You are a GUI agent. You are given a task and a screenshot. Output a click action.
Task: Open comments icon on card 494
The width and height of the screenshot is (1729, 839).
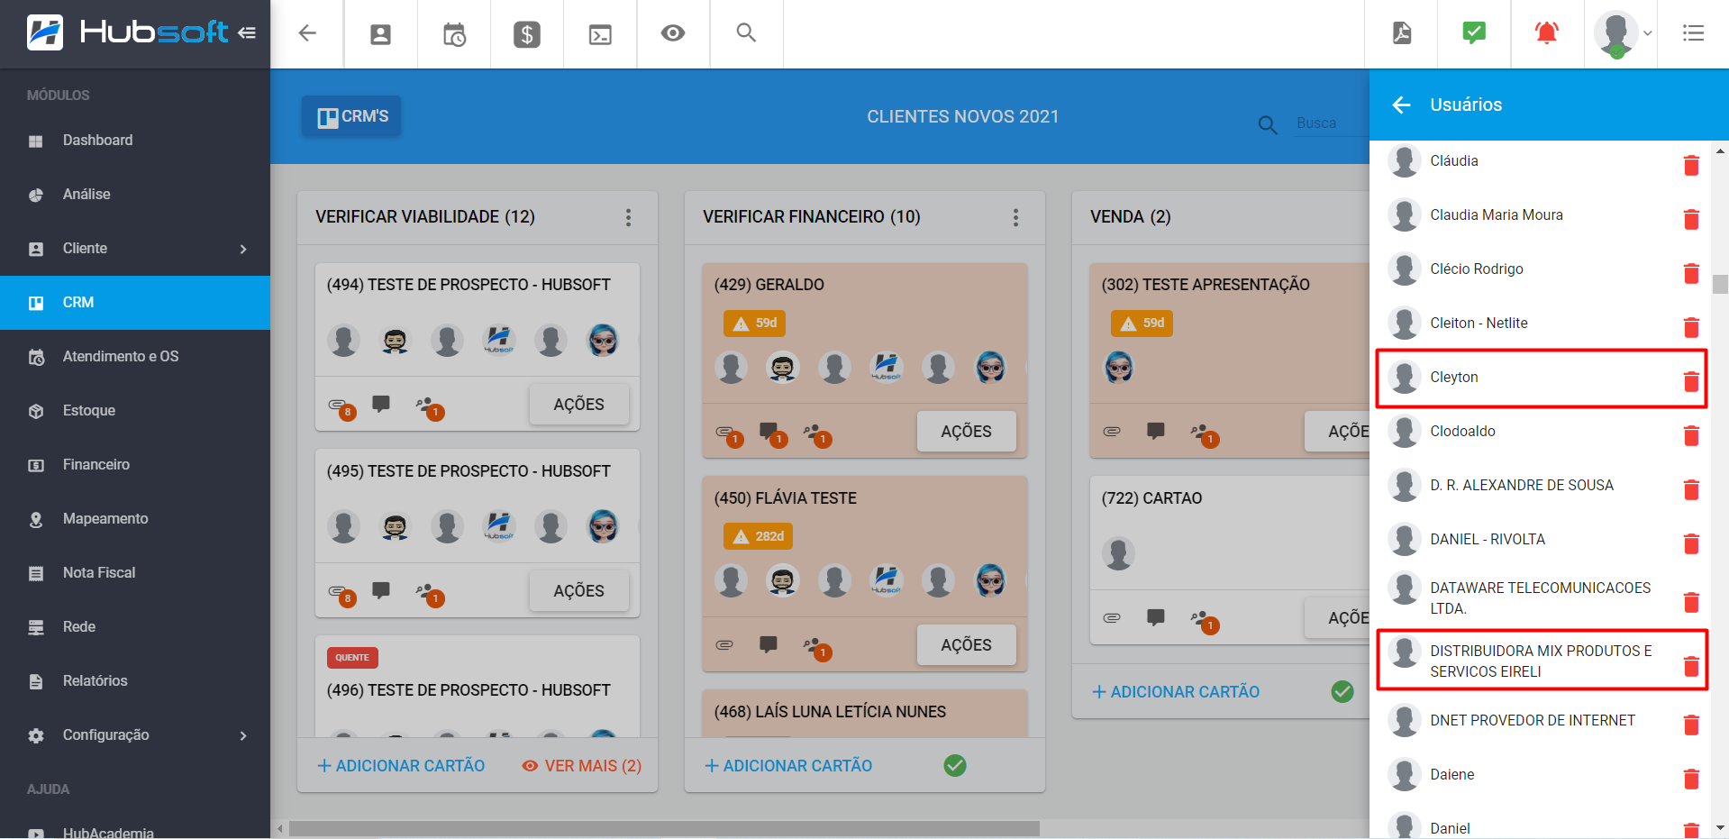tap(381, 404)
